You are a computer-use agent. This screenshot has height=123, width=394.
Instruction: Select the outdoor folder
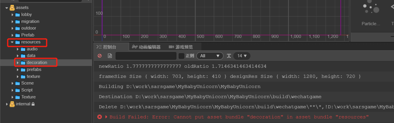pos(29,28)
